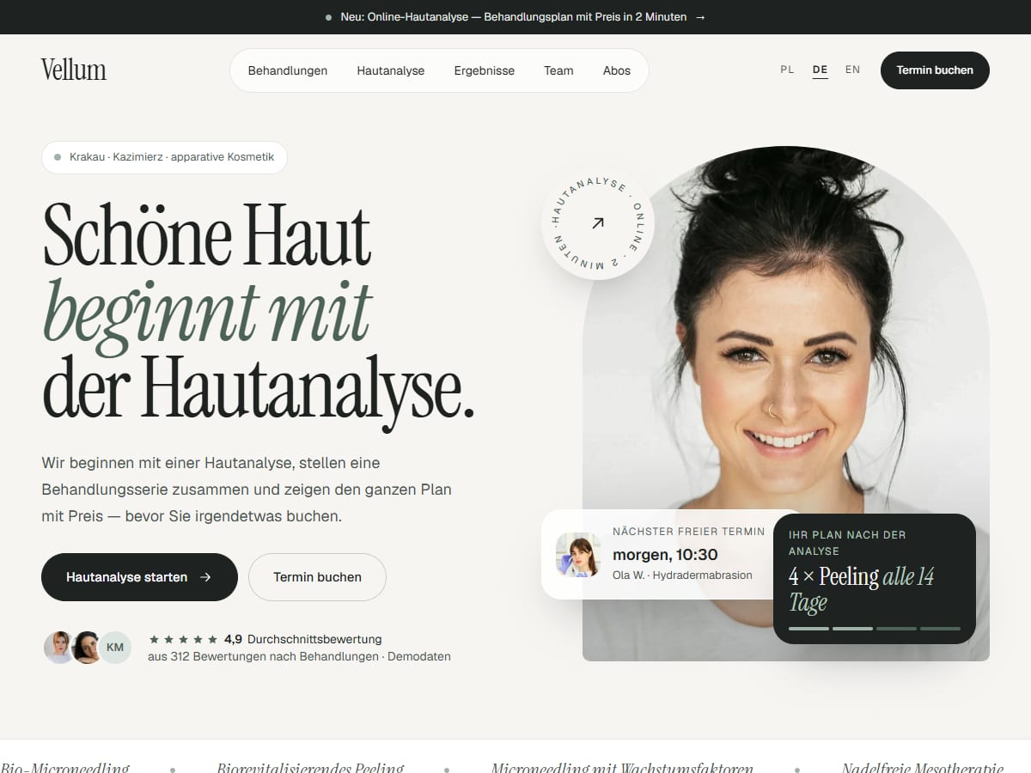Screen dimensions: 1031x773
Task: Click the first reviewer avatar photo
Action: click(59, 648)
